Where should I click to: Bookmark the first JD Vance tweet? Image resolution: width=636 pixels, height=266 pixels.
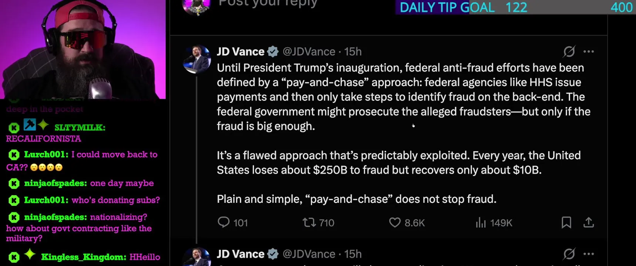click(x=566, y=222)
